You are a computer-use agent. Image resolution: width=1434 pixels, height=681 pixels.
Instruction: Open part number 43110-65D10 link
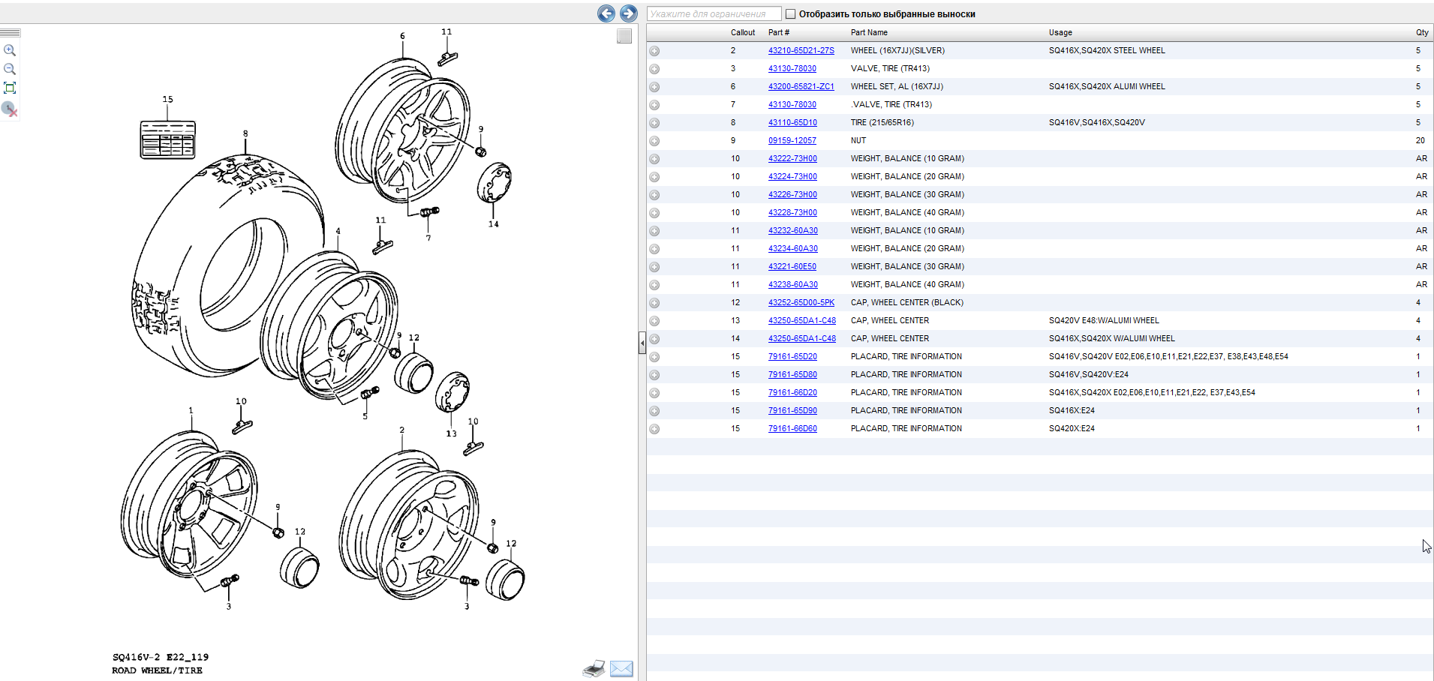point(792,122)
